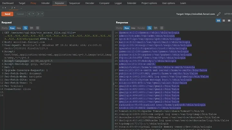Viewport: 232px width, 130px height.
Task: Open Response panel hamburger options menu
Action: click(x=162, y=28)
